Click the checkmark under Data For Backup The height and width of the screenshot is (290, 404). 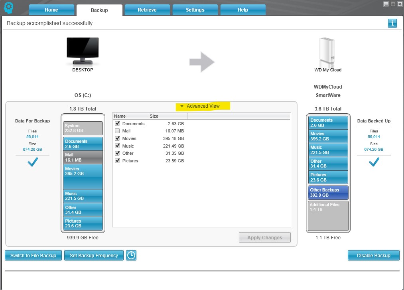[x=32, y=162]
